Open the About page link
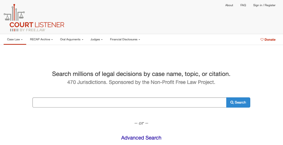This screenshot has width=283, height=145. [229, 5]
